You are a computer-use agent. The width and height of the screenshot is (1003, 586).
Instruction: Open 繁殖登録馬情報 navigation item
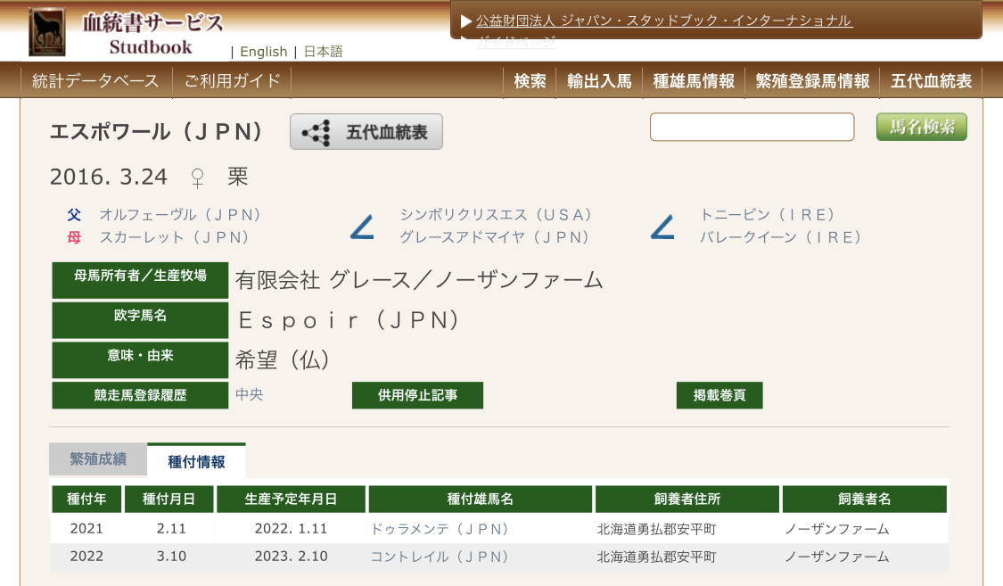[812, 81]
